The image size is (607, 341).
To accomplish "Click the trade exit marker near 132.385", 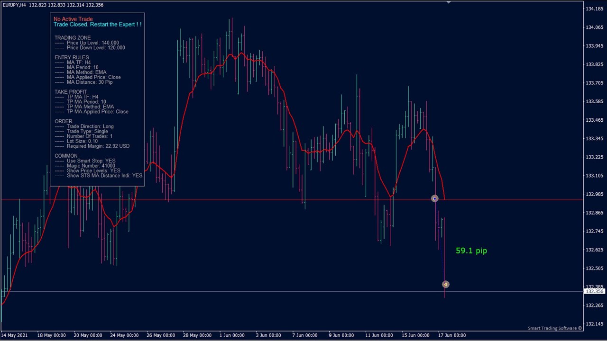I will tap(445, 284).
